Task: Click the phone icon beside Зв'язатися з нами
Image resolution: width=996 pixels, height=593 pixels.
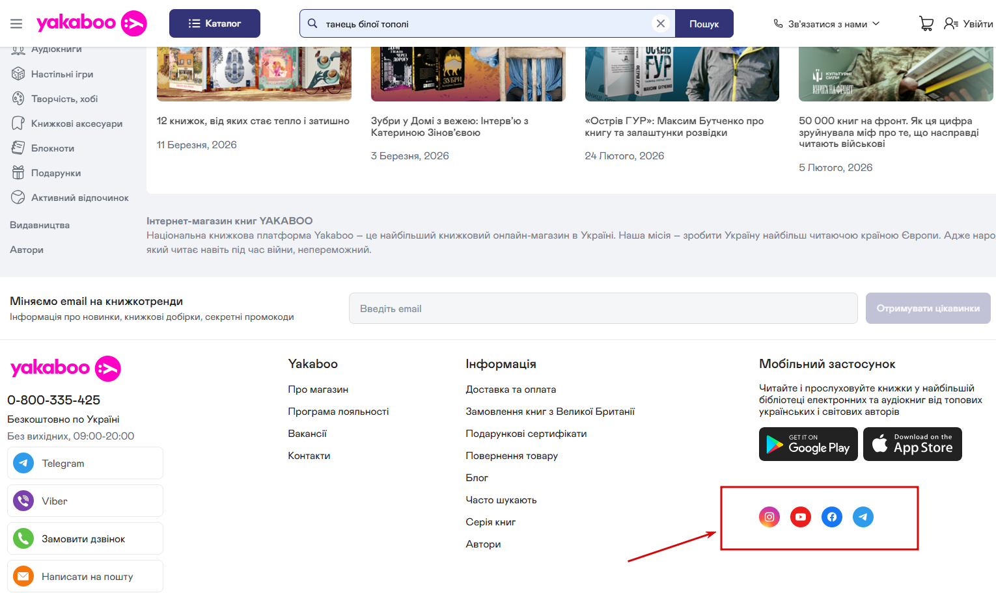Action: point(778,23)
